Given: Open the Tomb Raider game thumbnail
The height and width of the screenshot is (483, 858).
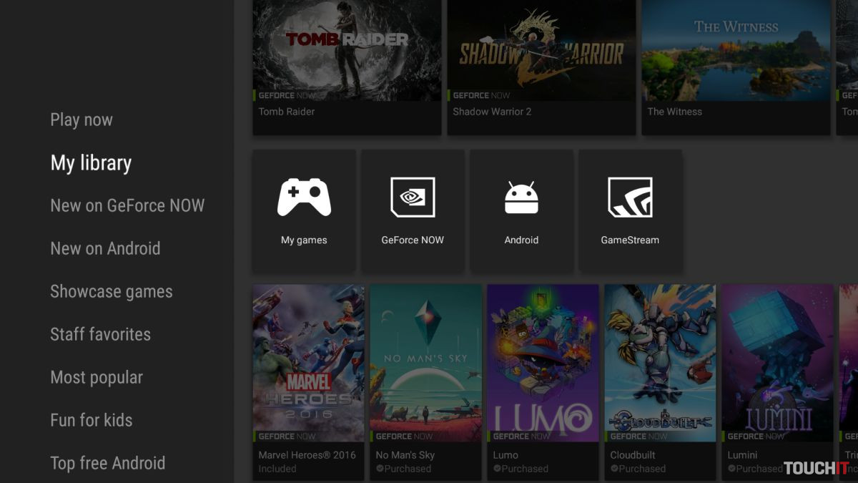Looking at the screenshot, I should [347, 50].
